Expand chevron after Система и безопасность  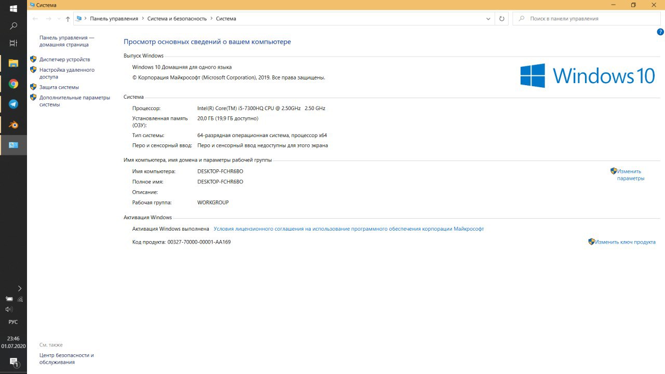click(x=211, y=19)
